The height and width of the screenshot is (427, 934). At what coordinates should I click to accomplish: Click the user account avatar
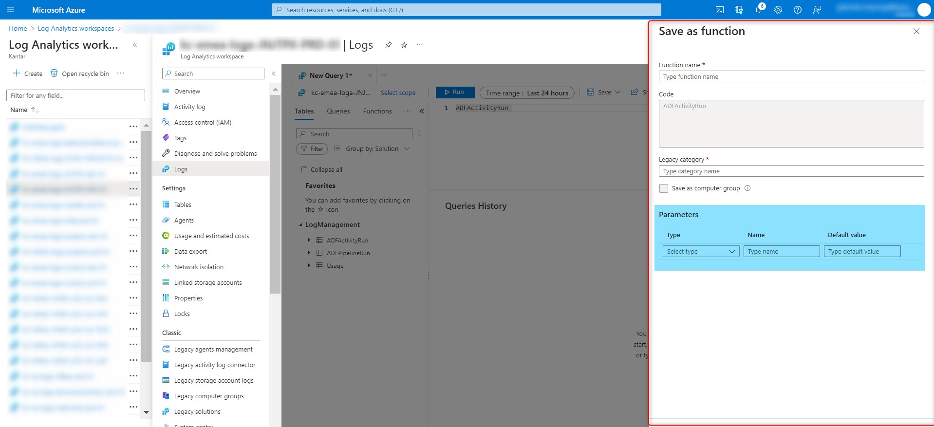tap(924, 10)
